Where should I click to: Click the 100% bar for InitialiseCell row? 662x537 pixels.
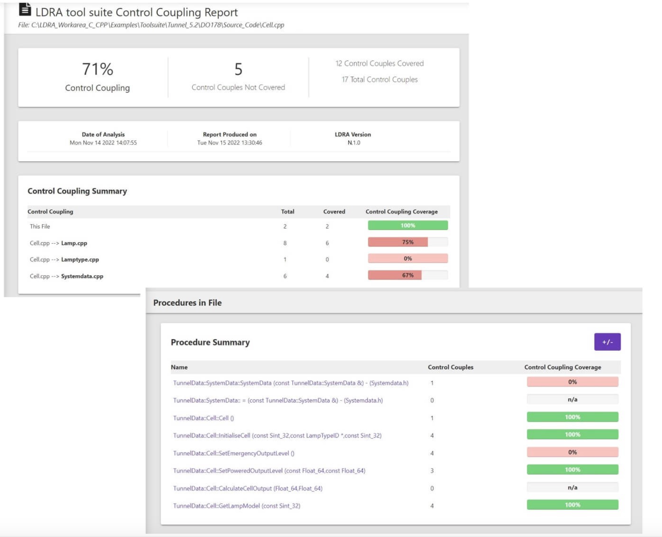coord(572,434)
